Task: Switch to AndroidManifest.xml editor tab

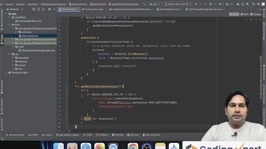Action: [169, 9]
